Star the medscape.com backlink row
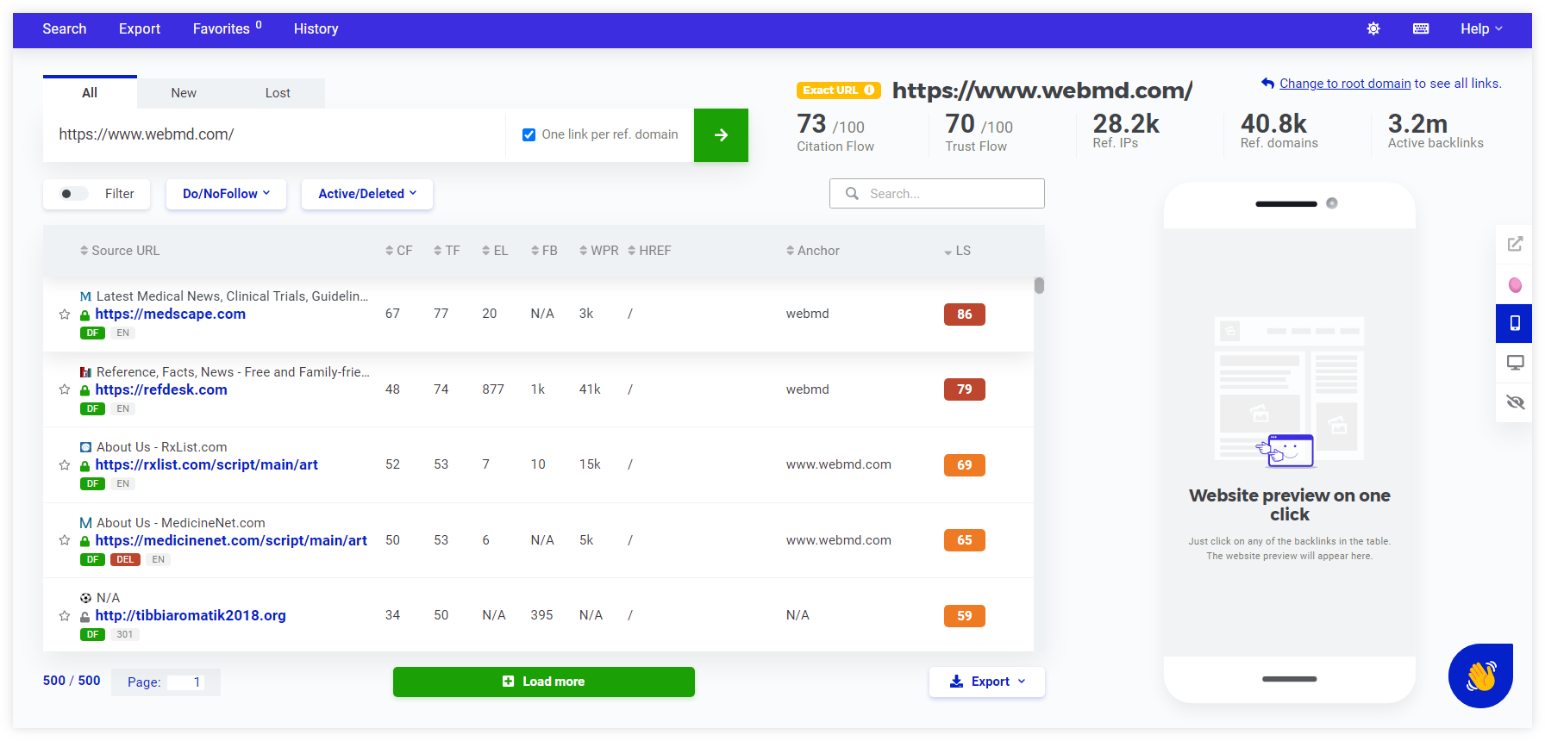The height and width of the screenshot is (741, 1545). point(65,314)
